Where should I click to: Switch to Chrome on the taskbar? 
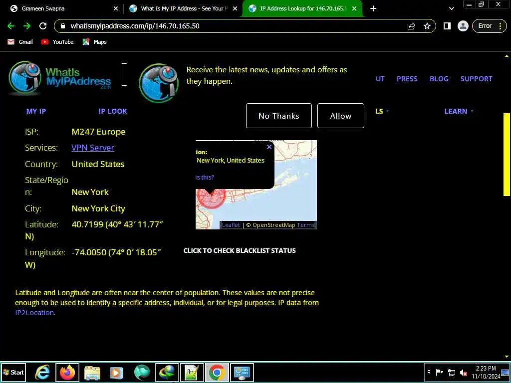(x=217, y=372)
